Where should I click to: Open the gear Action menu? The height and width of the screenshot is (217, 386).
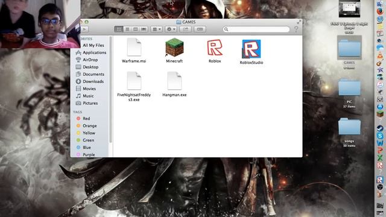click(x=171, y=30)
